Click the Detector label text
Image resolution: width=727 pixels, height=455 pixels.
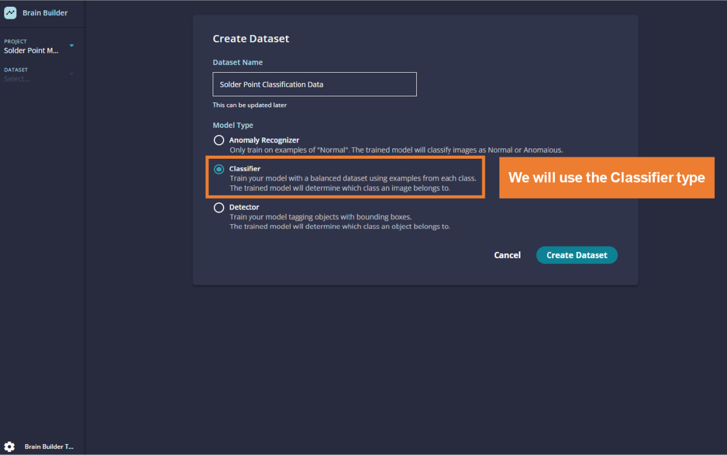coord(244,207)
